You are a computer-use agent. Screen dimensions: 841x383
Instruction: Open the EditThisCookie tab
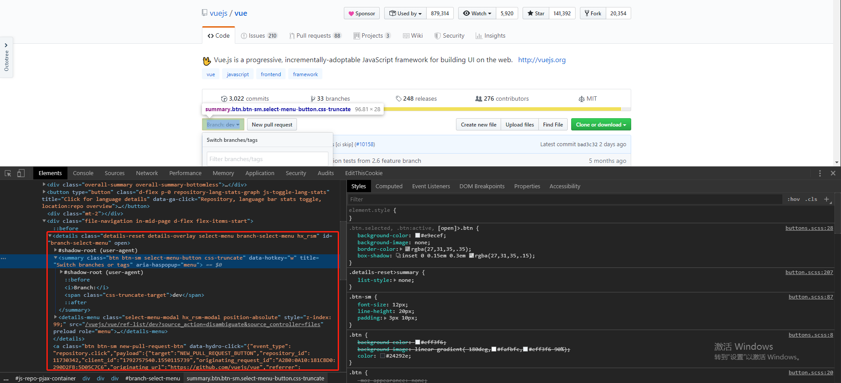(364, 173)
